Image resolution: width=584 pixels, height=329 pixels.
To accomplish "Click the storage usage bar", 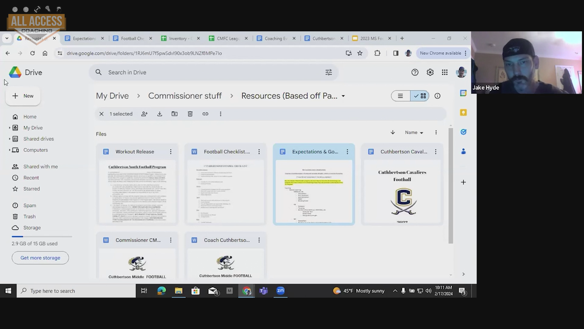I will pyautogui.click(x=42, y=237).
